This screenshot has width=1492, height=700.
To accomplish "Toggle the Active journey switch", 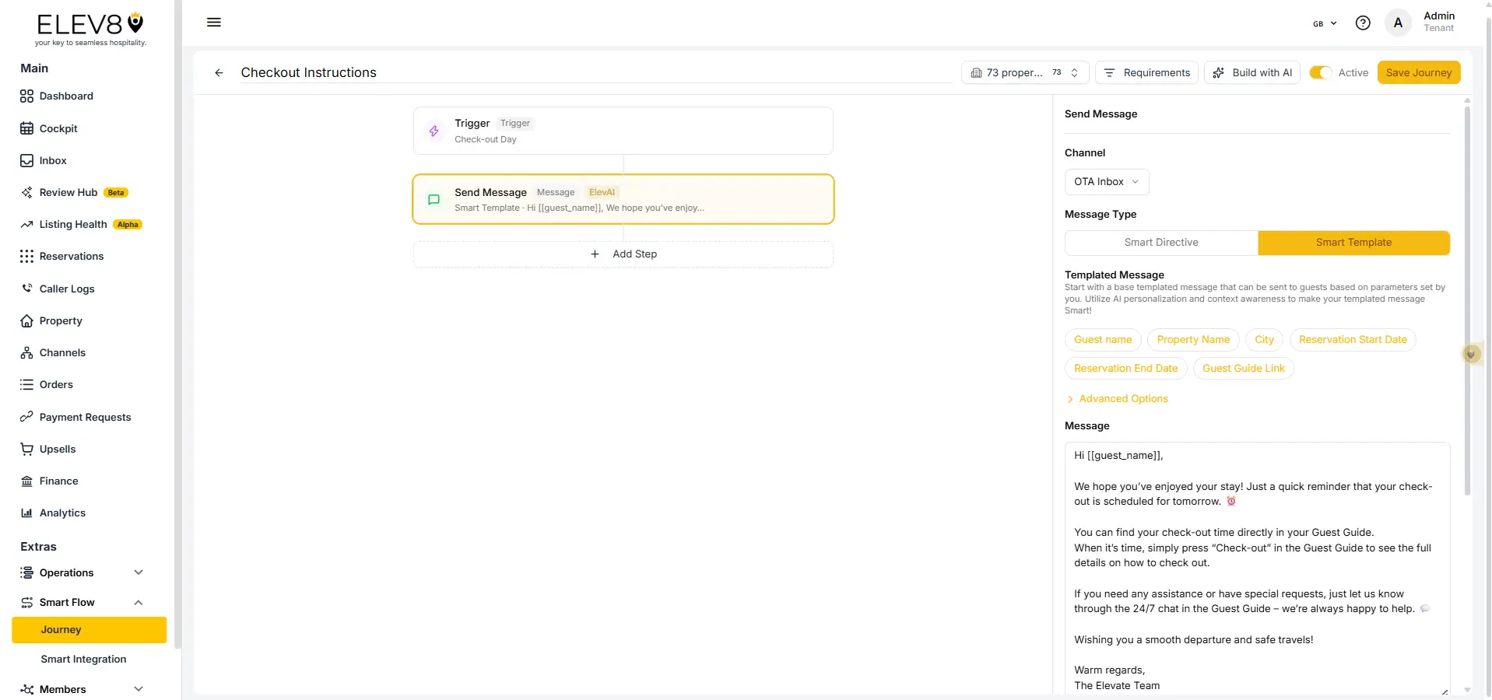I will tap(1320, 72).
